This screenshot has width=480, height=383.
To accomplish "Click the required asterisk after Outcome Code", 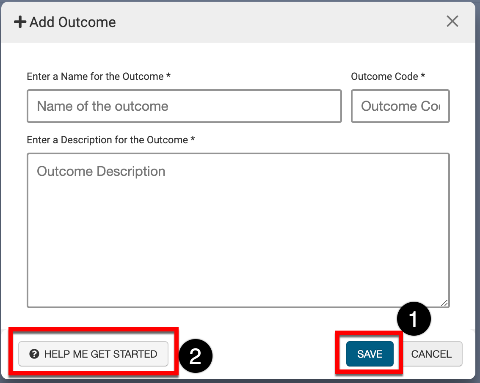I will (x=422, y=77).
